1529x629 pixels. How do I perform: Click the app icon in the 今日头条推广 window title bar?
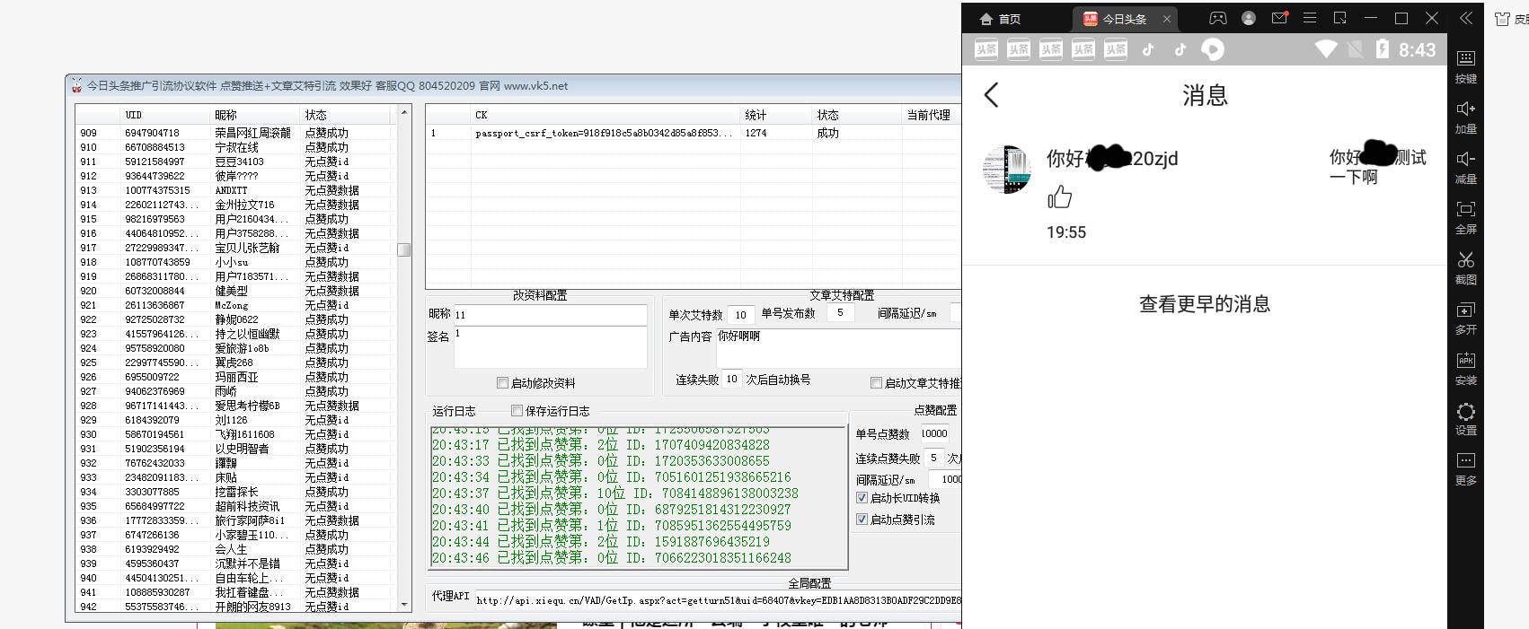(76, 86)
